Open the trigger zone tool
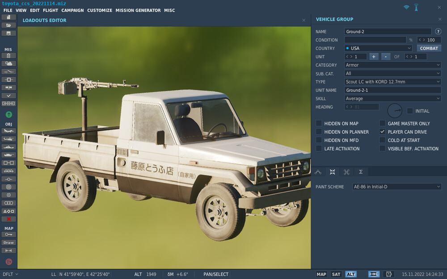The image size is (447, 279). pos(8,187)
